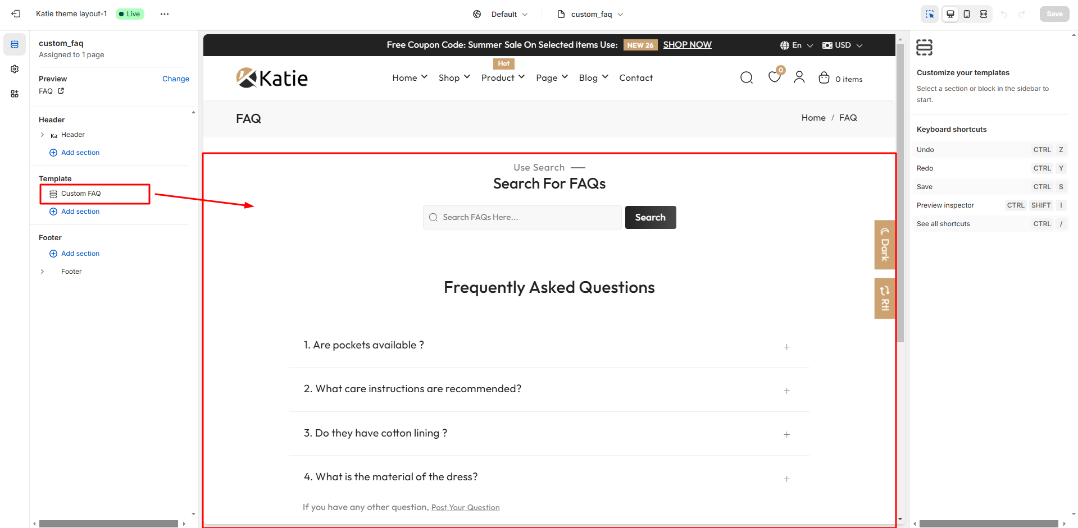Click the wishlist heart icon
This screenshot has height=528, width=1078.
pos(774,77)
